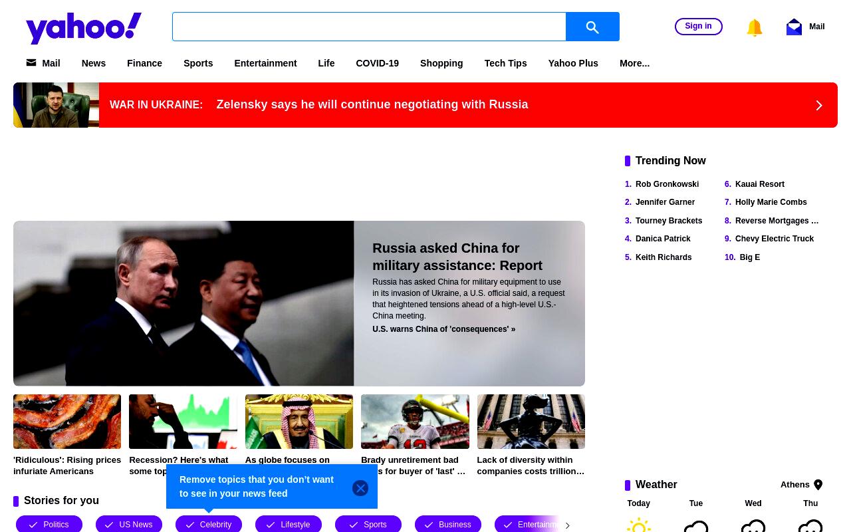This screenshot has width=851, height=532.
Task: Go to the Entertainment section
Action: pos(265,63)
